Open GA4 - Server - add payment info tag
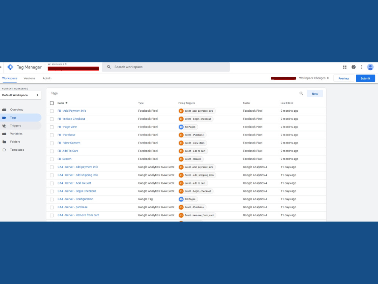 point(77,167)
